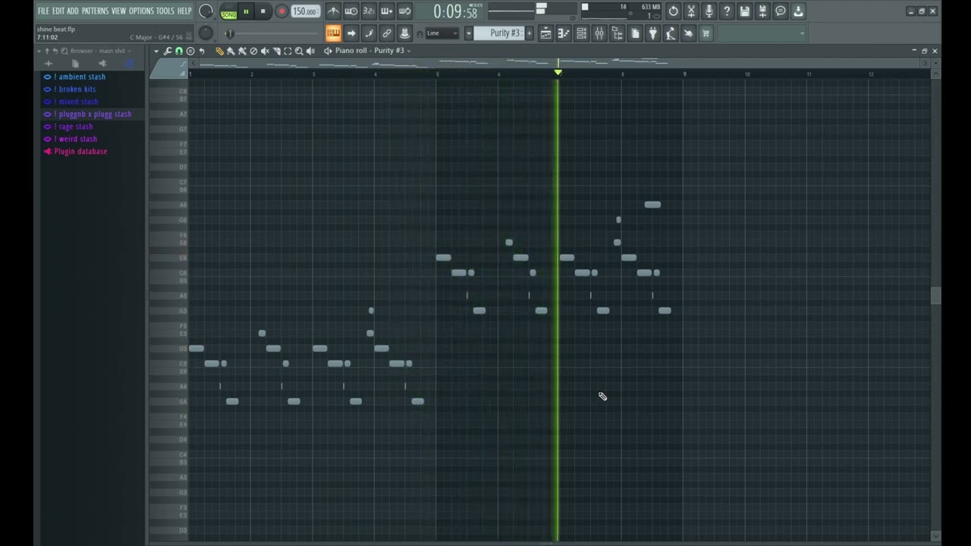Click the 150.000 tempo field
The image size is (971, 546).
tap(305, 11)
